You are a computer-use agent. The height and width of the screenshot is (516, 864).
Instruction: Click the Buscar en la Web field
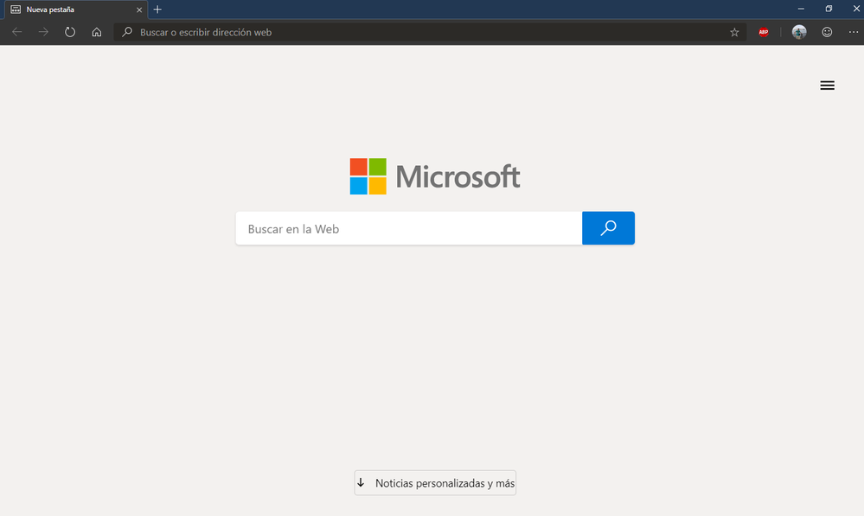(x=409, y=228)
